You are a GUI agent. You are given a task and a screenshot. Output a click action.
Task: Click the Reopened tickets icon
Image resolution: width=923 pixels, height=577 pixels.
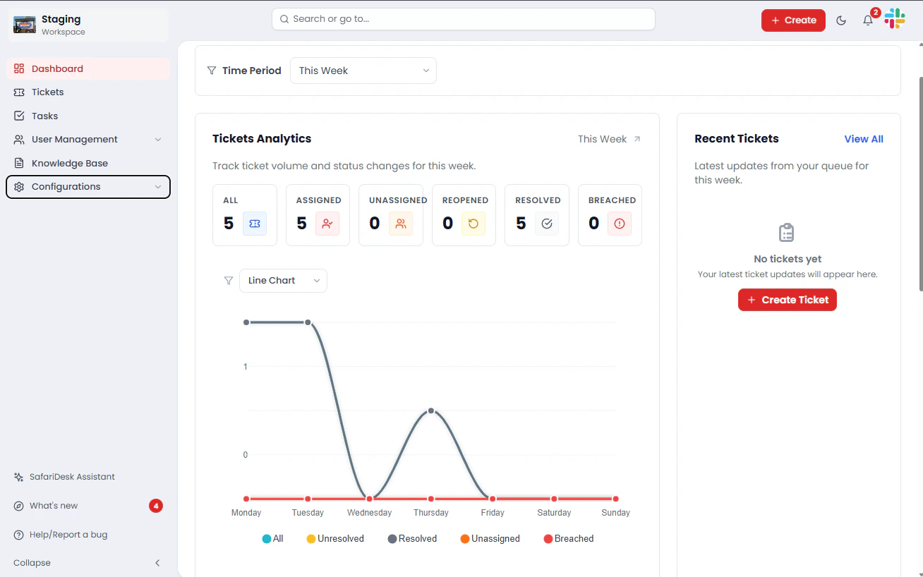coord(473,224)
